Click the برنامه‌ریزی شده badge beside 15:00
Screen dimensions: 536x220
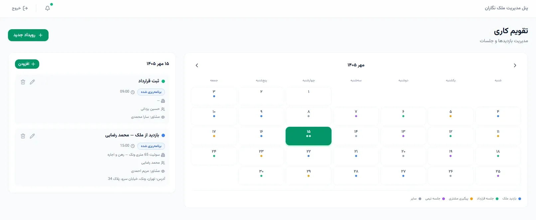151,146
